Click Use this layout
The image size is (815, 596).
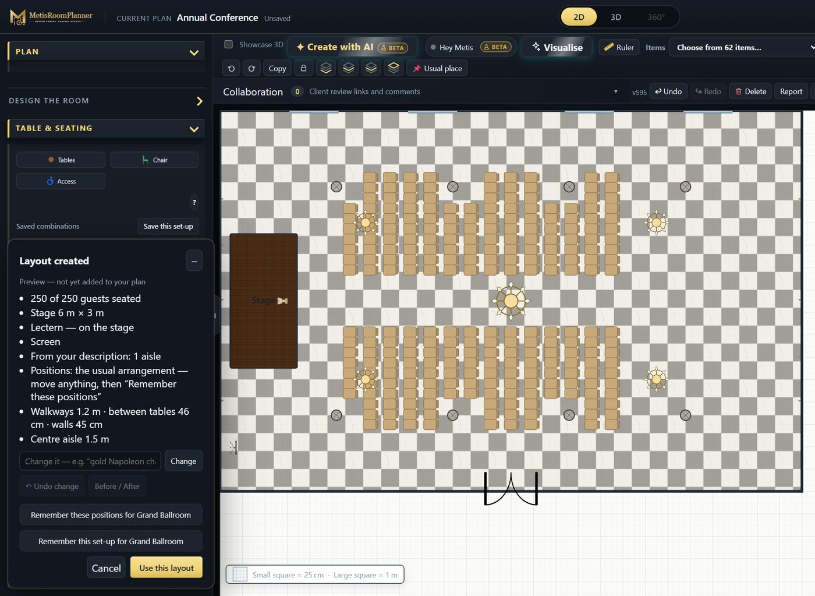(166, 567)
